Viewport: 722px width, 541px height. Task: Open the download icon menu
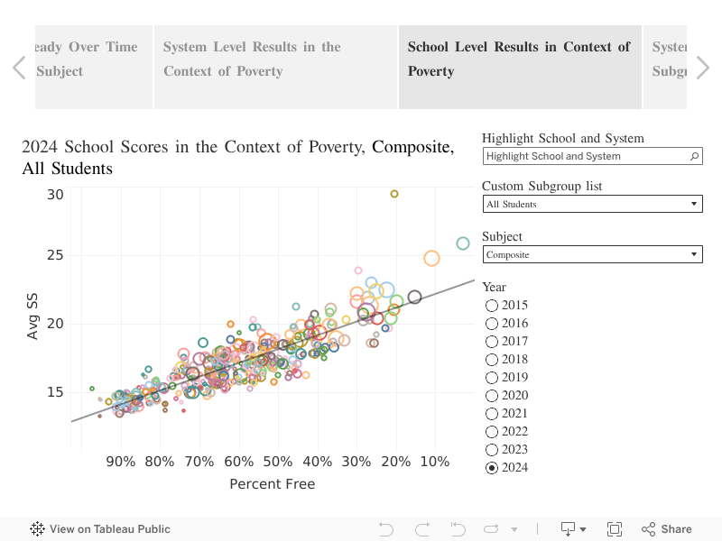click(573, 529)
